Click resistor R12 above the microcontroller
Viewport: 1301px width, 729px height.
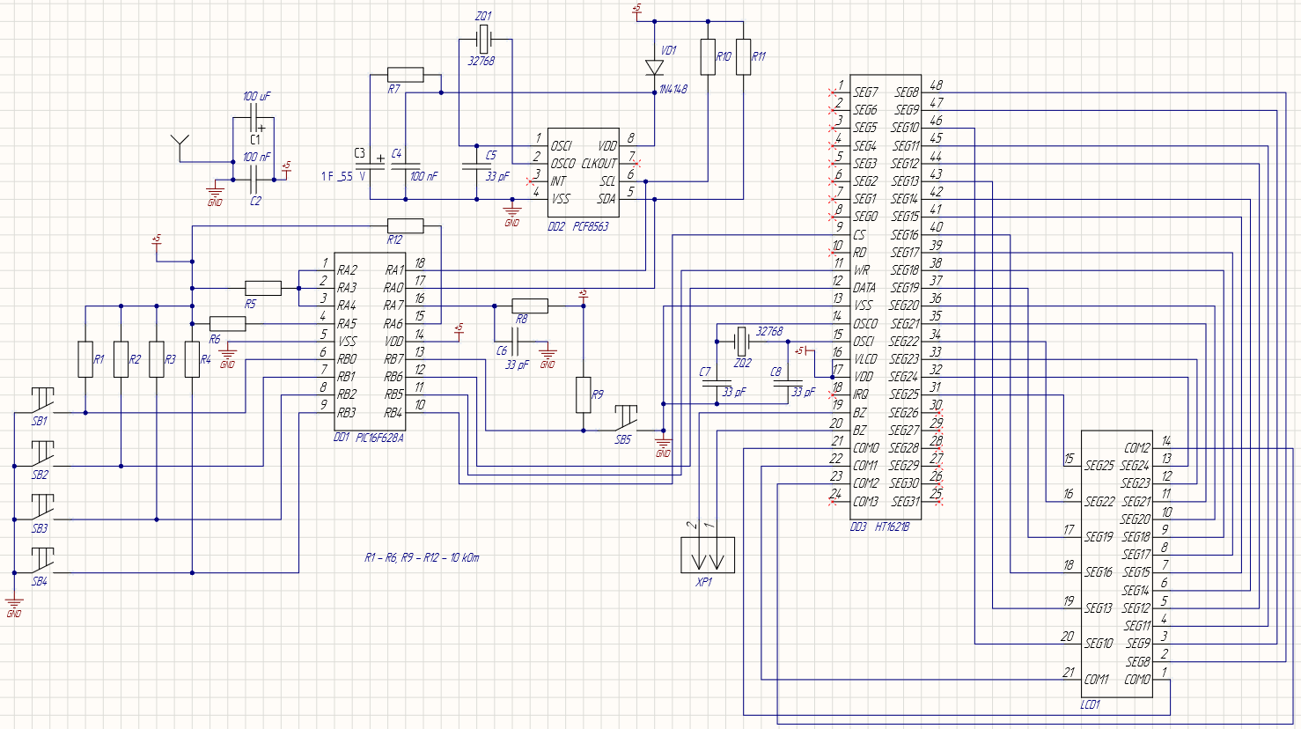pos(408,227)
